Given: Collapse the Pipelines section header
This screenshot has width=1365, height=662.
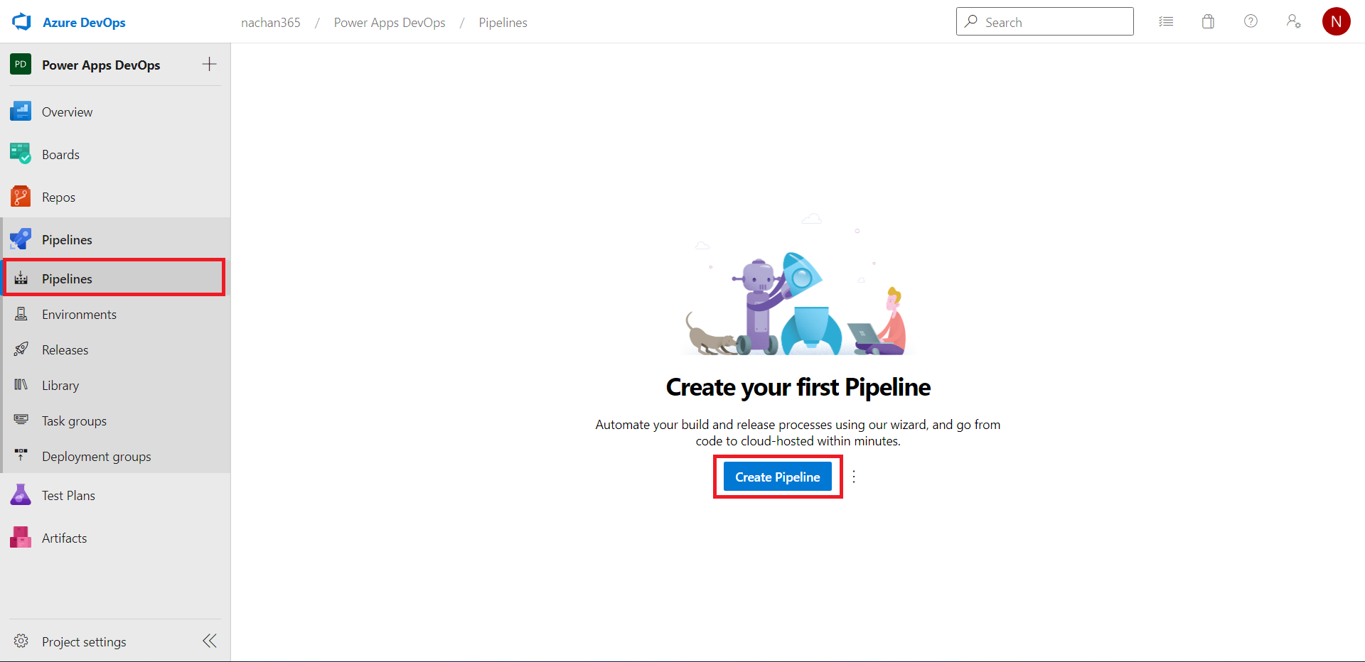Looking at the screenshot, I should (x=67, y=239).
